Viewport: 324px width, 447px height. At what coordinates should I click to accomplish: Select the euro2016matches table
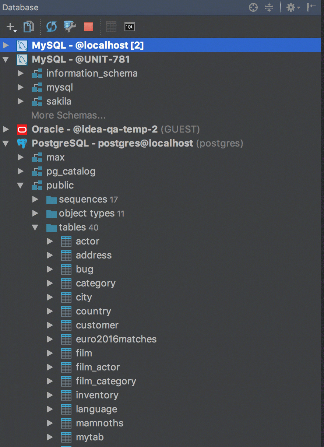pos(116,339)
